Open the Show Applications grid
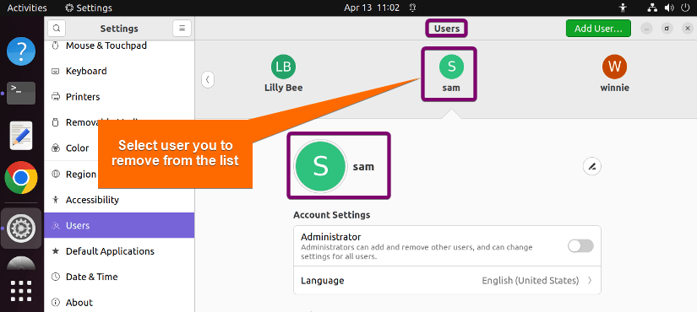The width and height of the screenshot is (697, 312). (x=21, y=291)
